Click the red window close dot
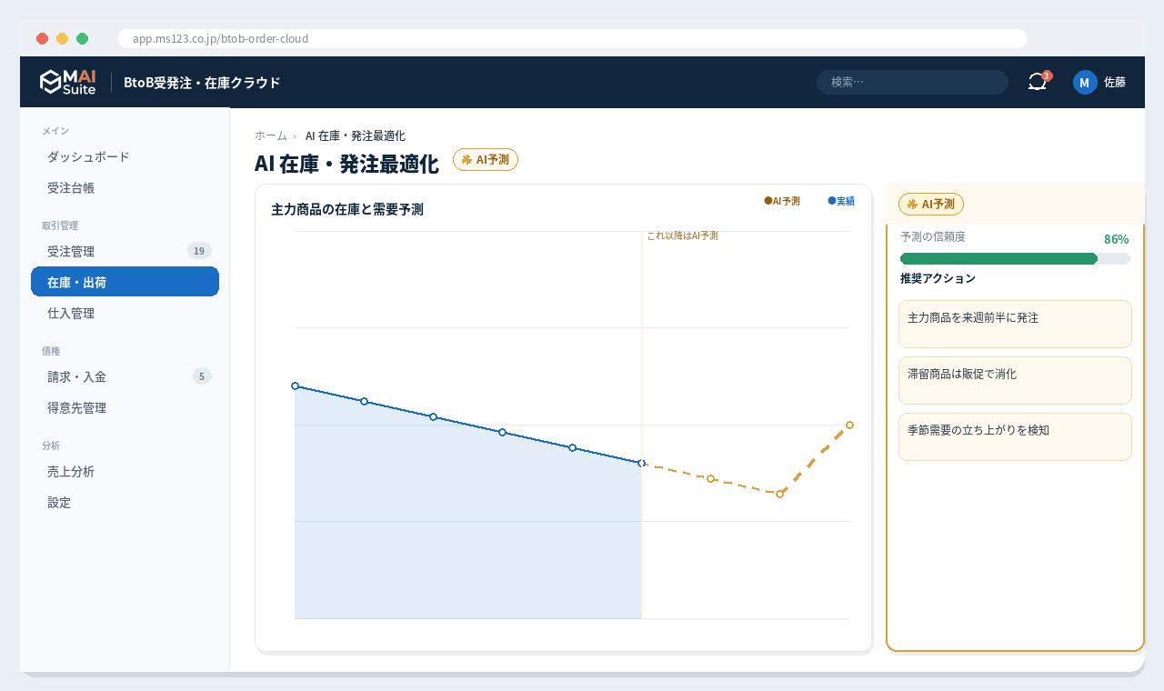Screen dimensions: 1164x691 coord(42,38)
